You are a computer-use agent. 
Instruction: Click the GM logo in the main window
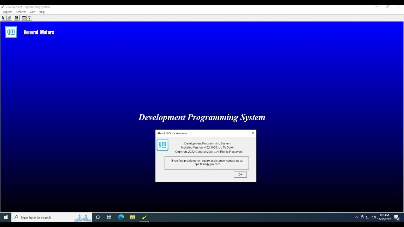coord(11,32)
